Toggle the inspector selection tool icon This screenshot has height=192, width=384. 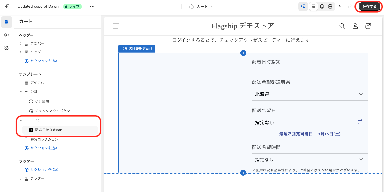[x=303, y=7]
